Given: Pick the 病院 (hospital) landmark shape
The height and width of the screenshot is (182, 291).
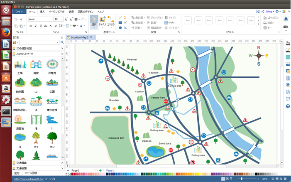Looking at the screenshot, I should pos(36,65).
